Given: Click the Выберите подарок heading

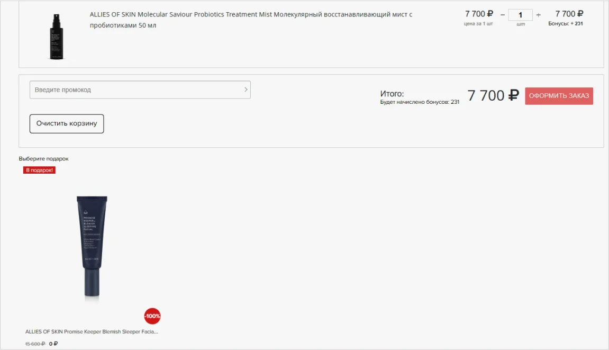Looking at the screenshot, I should point(43,159).
